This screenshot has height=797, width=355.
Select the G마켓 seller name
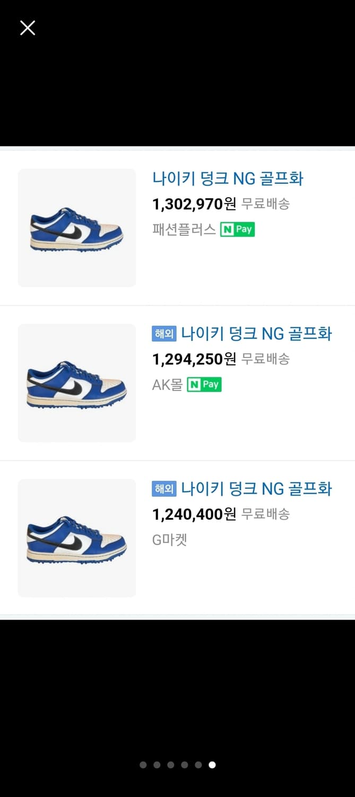tap(169, 539)
